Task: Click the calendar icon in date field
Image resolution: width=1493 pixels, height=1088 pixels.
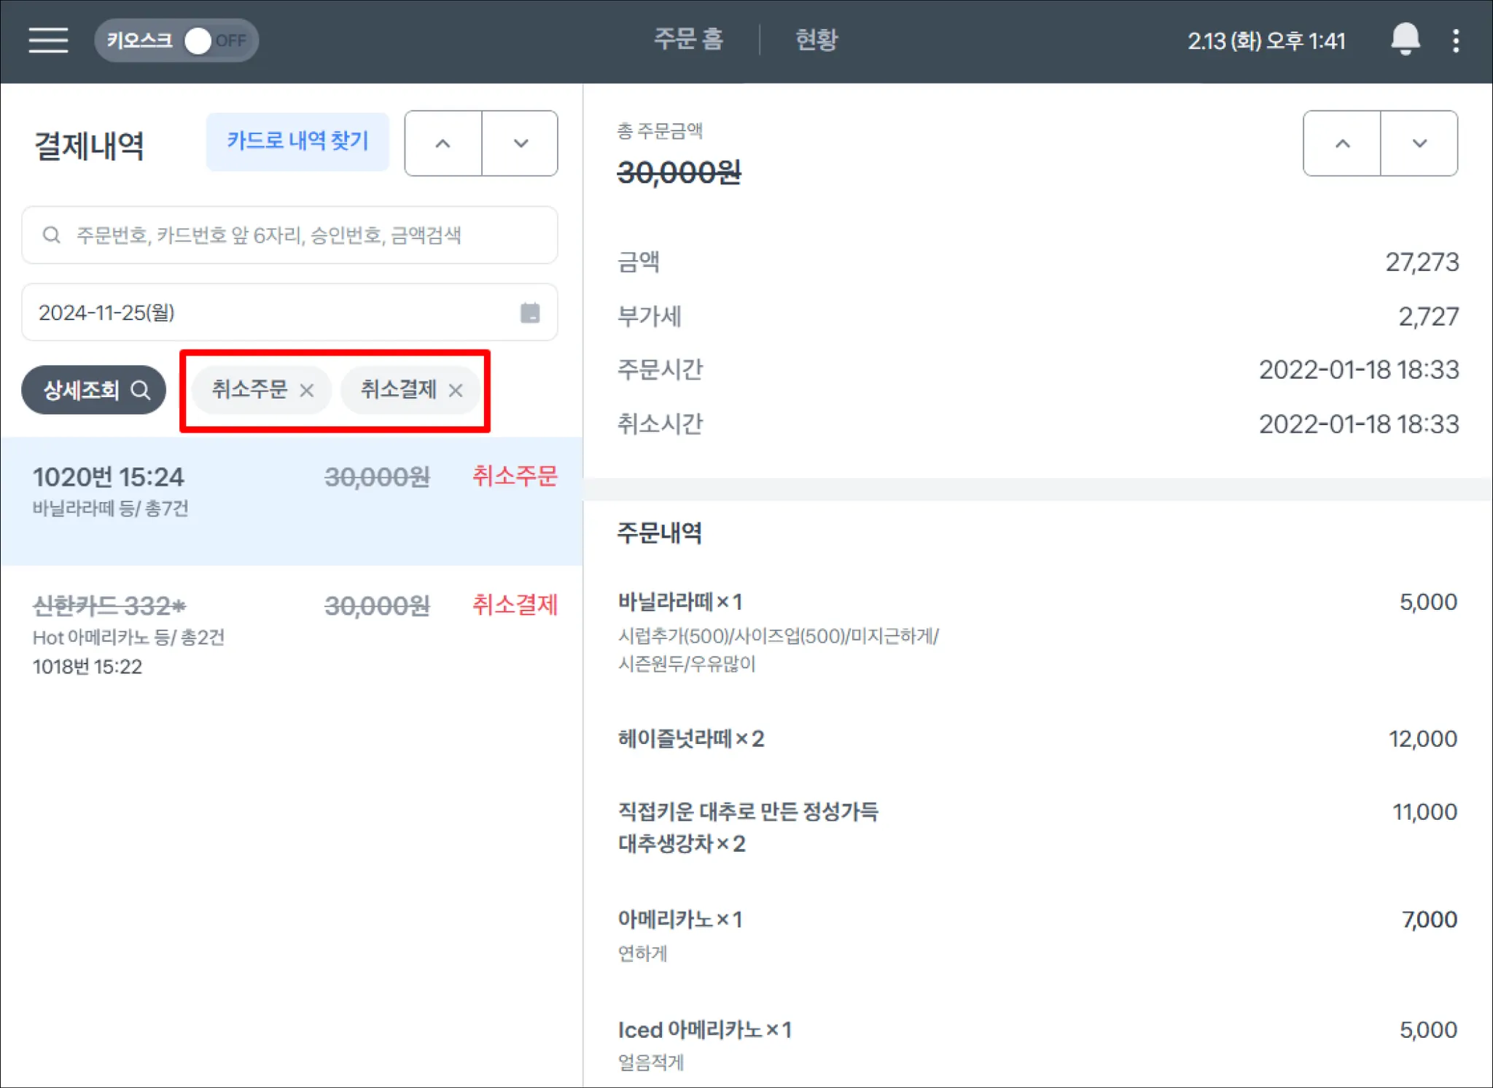Action: (x=530, y=313)
